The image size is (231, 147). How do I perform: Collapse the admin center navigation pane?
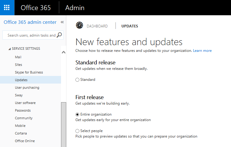coord(62,22)
